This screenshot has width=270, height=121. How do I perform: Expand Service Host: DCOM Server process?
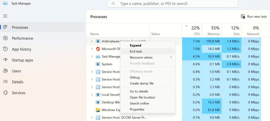click(x=92, y=118)
